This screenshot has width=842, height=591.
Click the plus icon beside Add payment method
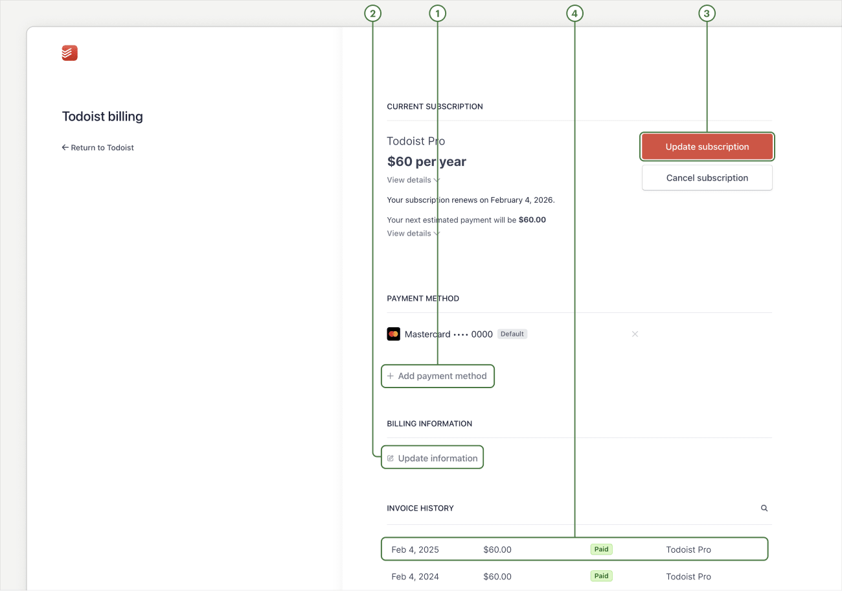tap(391, 376)
